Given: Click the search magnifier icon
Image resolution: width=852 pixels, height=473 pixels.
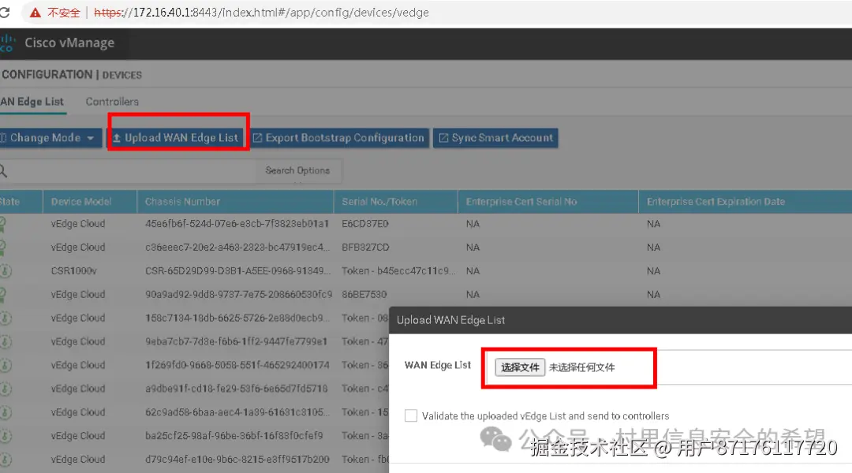Looking at the screenshot, I should coord(3,170).
